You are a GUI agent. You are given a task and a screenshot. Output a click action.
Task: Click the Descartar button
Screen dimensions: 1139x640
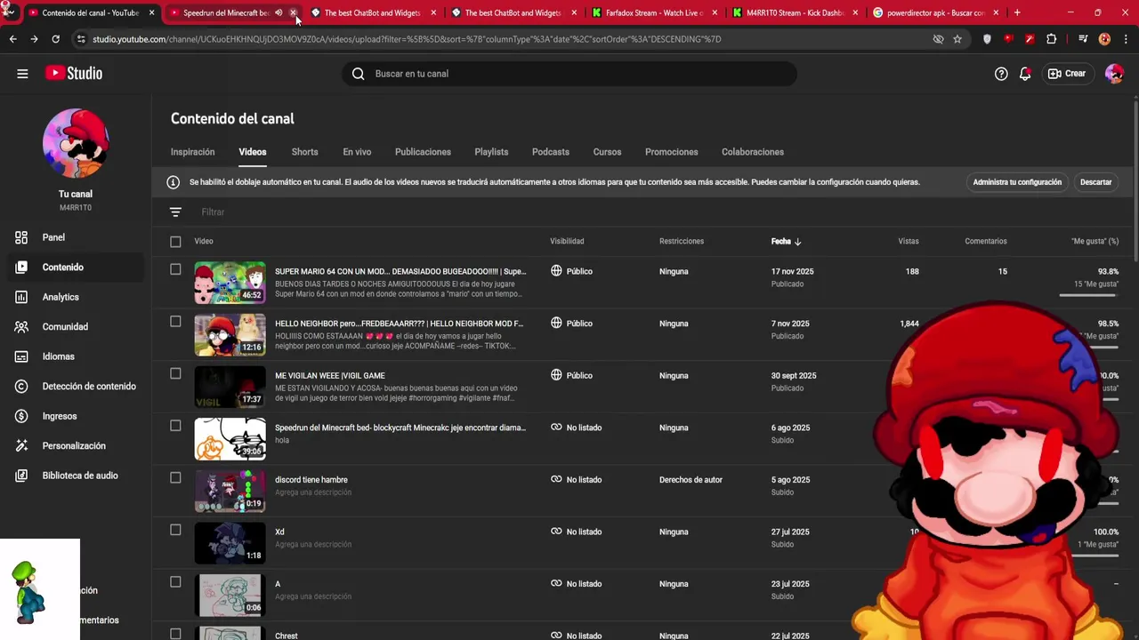(x=1095, y=182)
